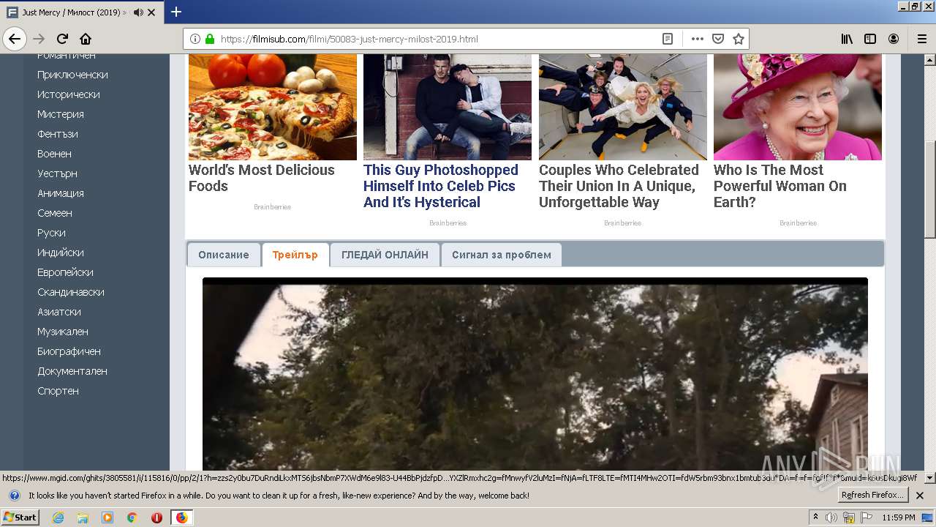Open Firefox hamburger menu
936x527 pixels.
click(x=921, y=39)
